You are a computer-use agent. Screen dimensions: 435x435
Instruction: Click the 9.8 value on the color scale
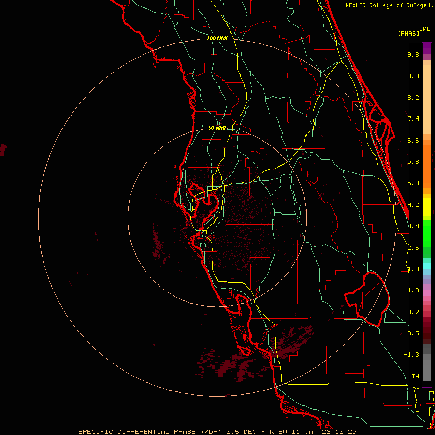click(413, 54)
